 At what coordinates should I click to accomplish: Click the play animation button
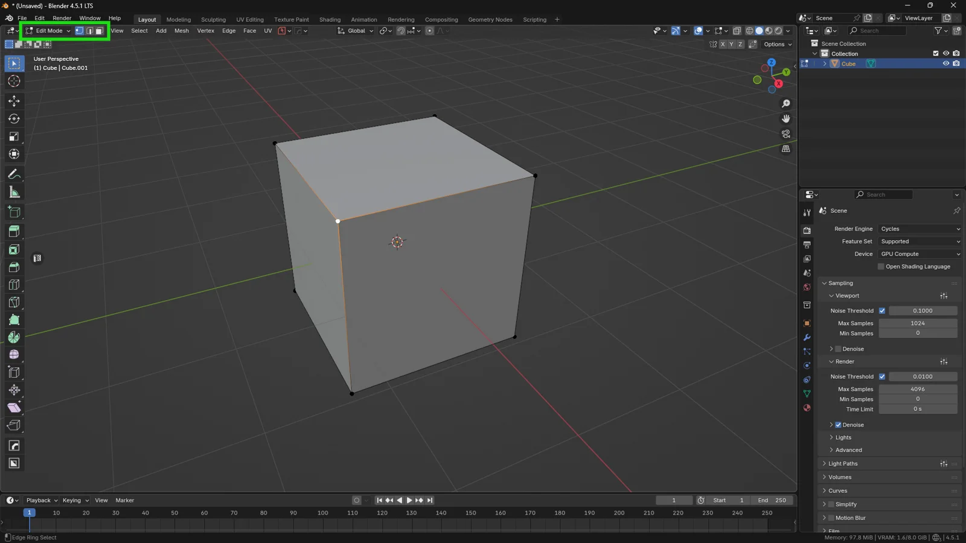(409, 500)
